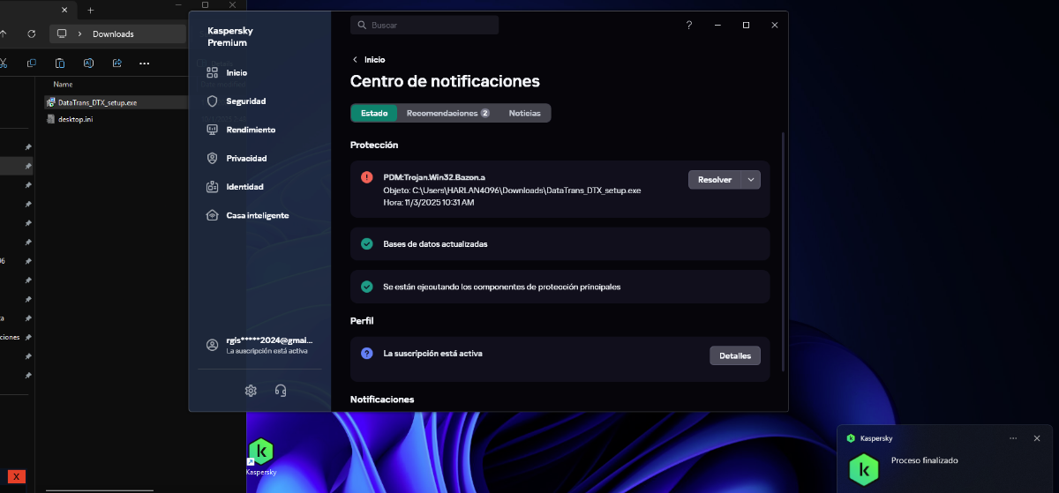The image size is (1059, 493).
Task: Add a new tab in File Explorer
Action: [91, 10]
